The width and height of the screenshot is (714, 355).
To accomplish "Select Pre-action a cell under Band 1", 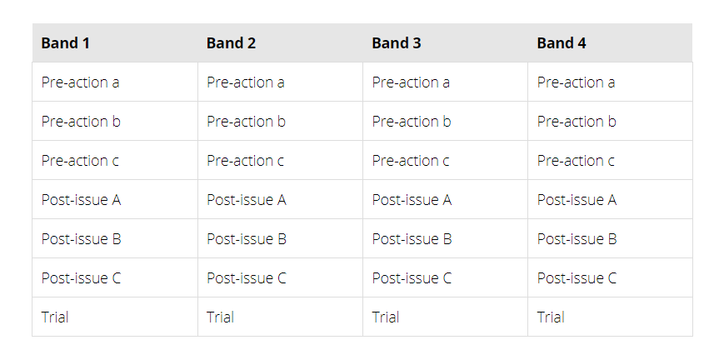I will (80, 82).
